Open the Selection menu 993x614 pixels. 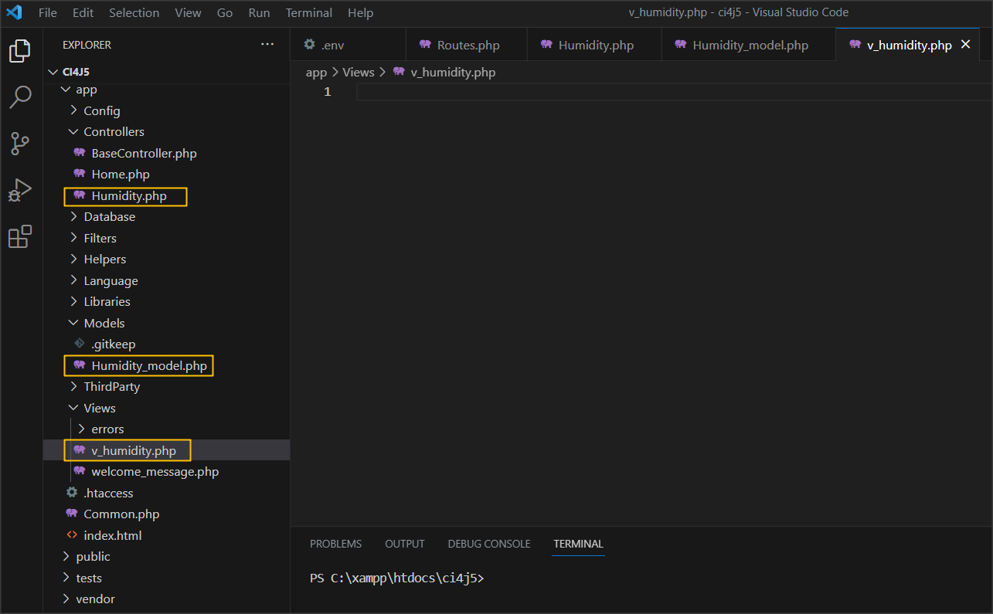pos(134,12)
